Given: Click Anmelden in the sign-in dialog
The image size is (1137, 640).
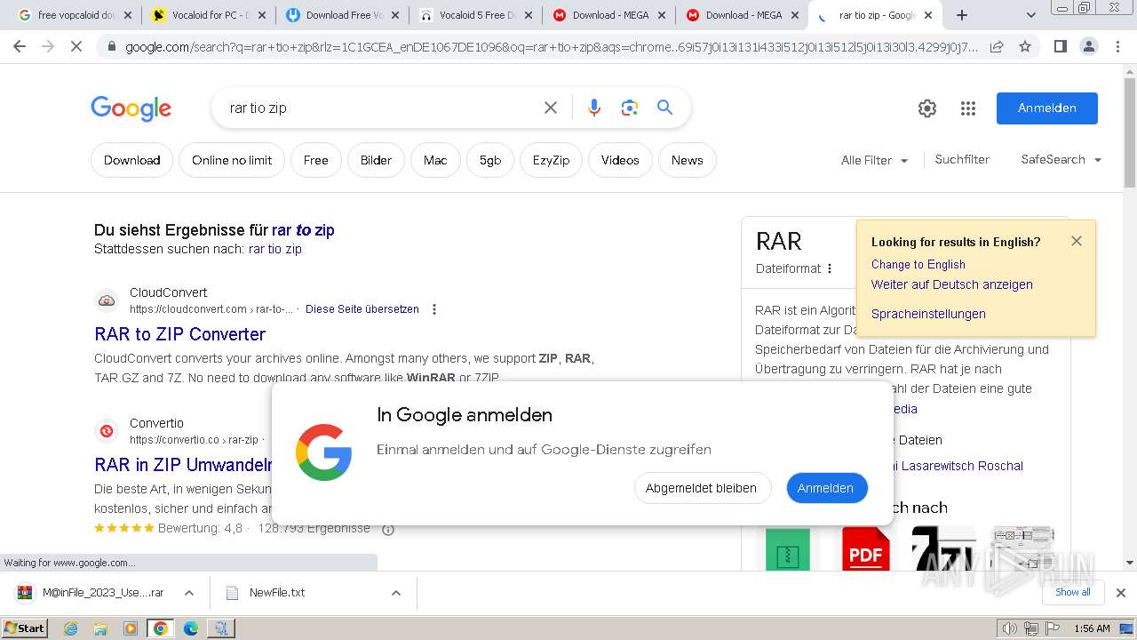Looking at the screenshot, I should click(825, 488).
